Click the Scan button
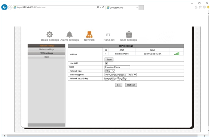The image size is (210, 138). [109, 60]
